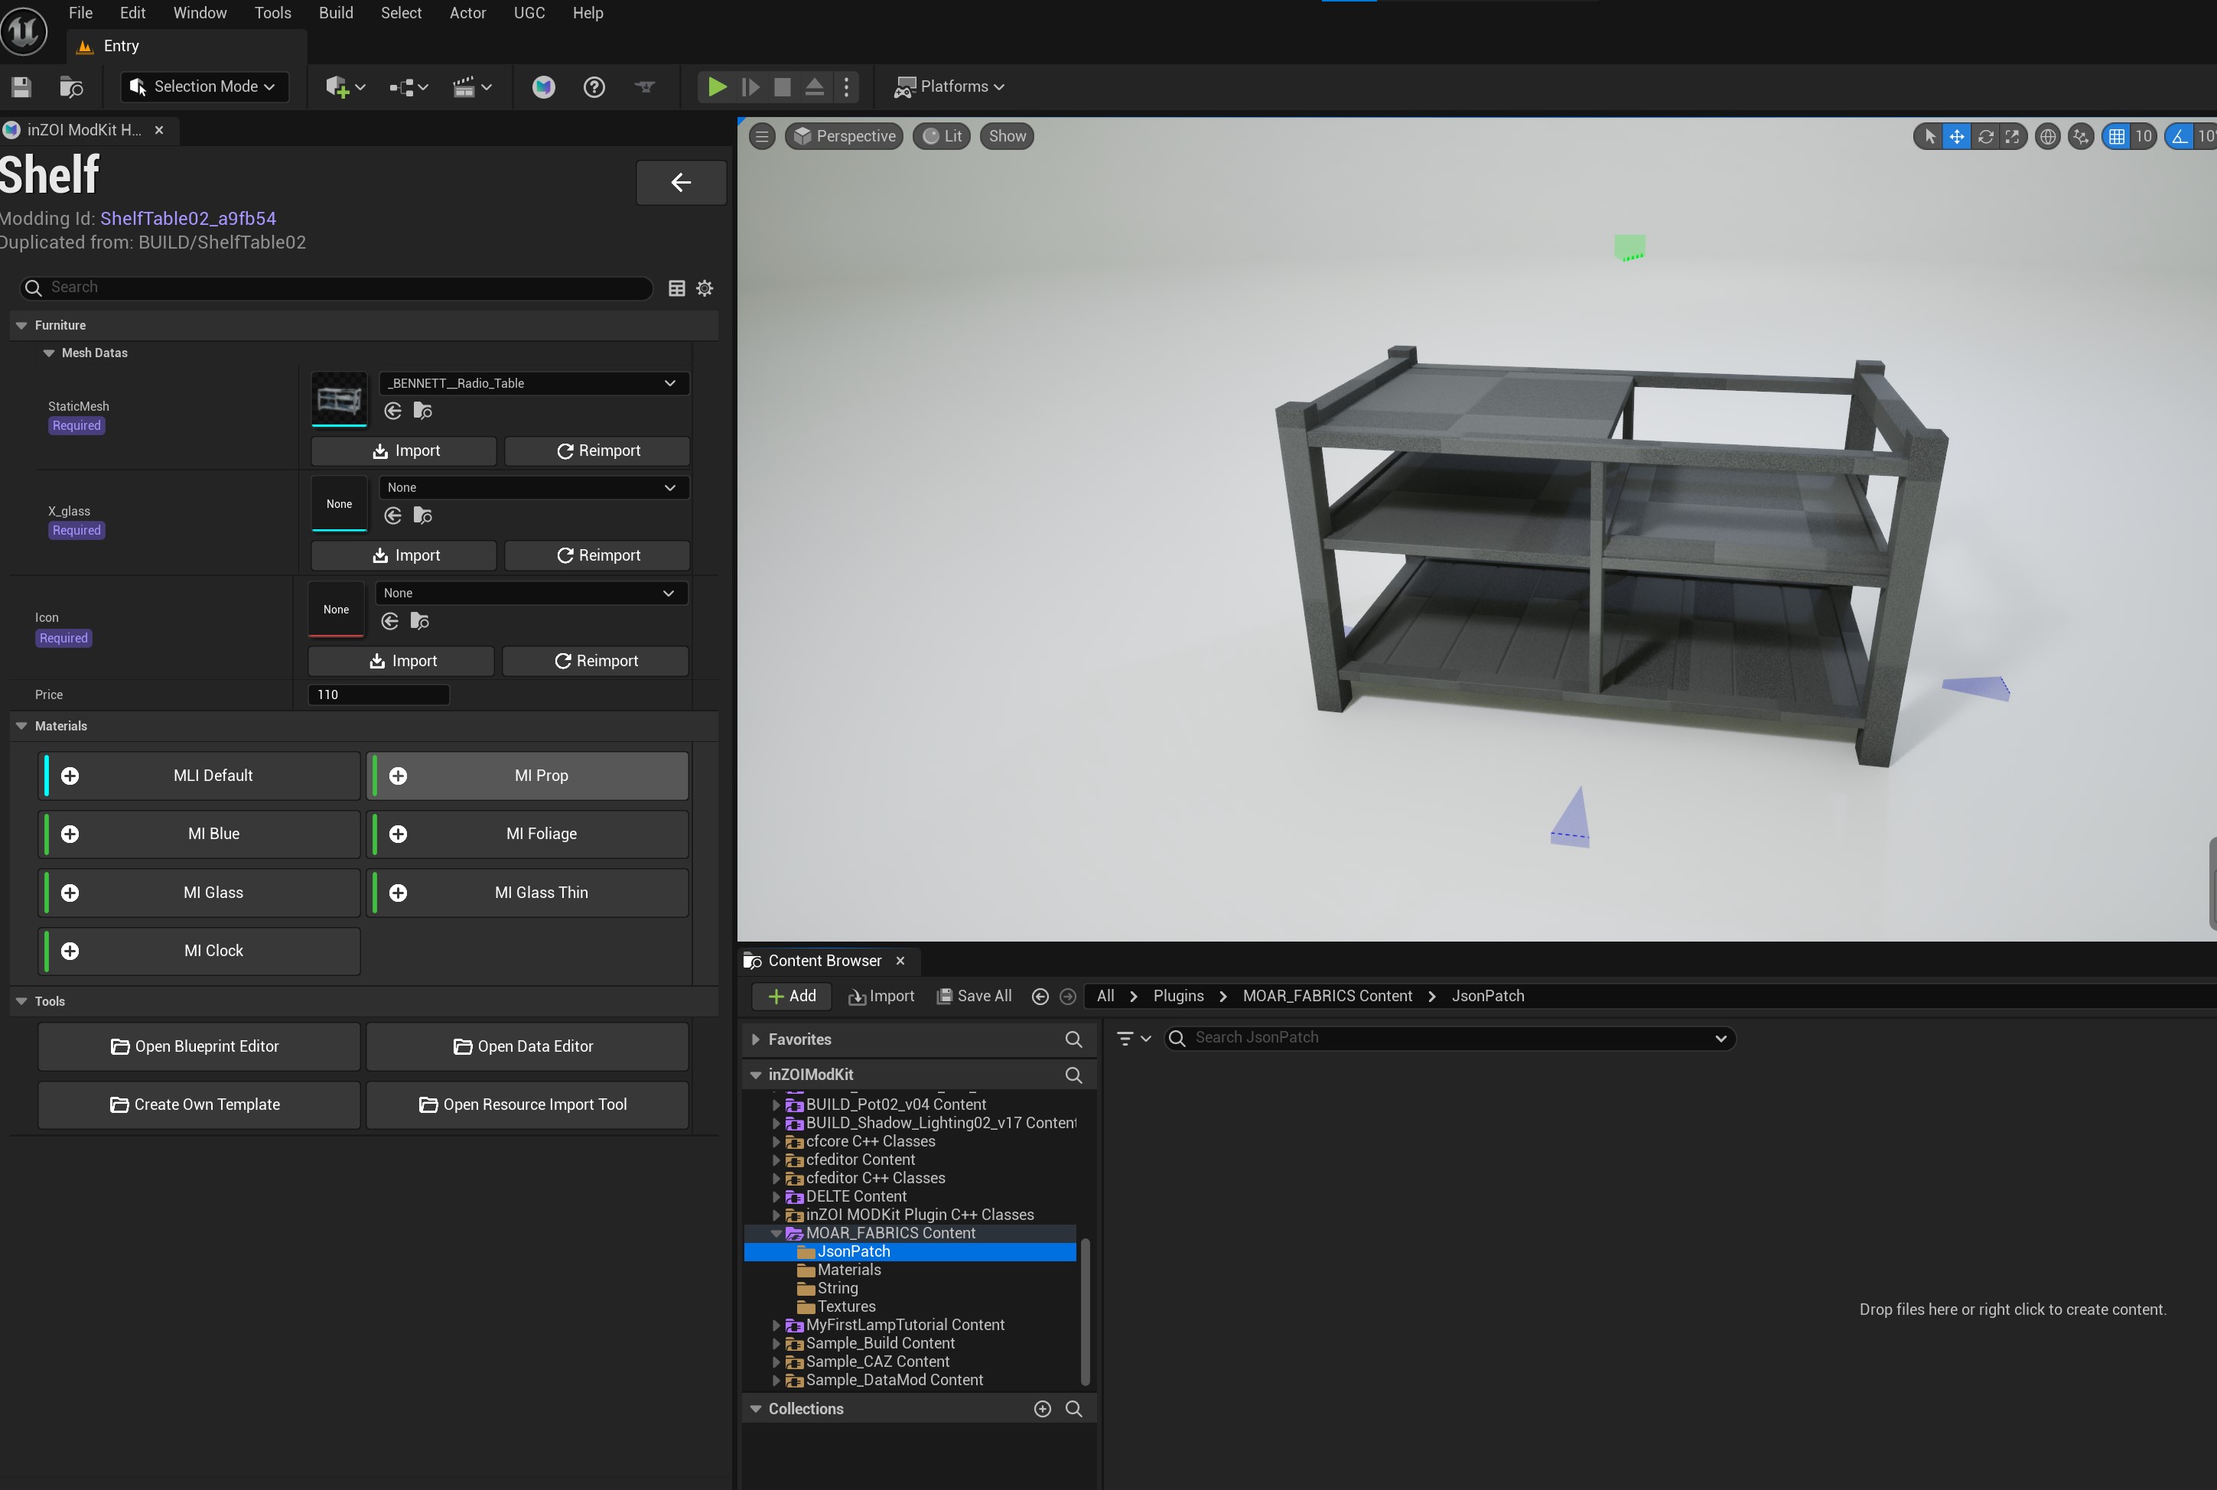Click the Content Browser Add button

coord(793,997)
